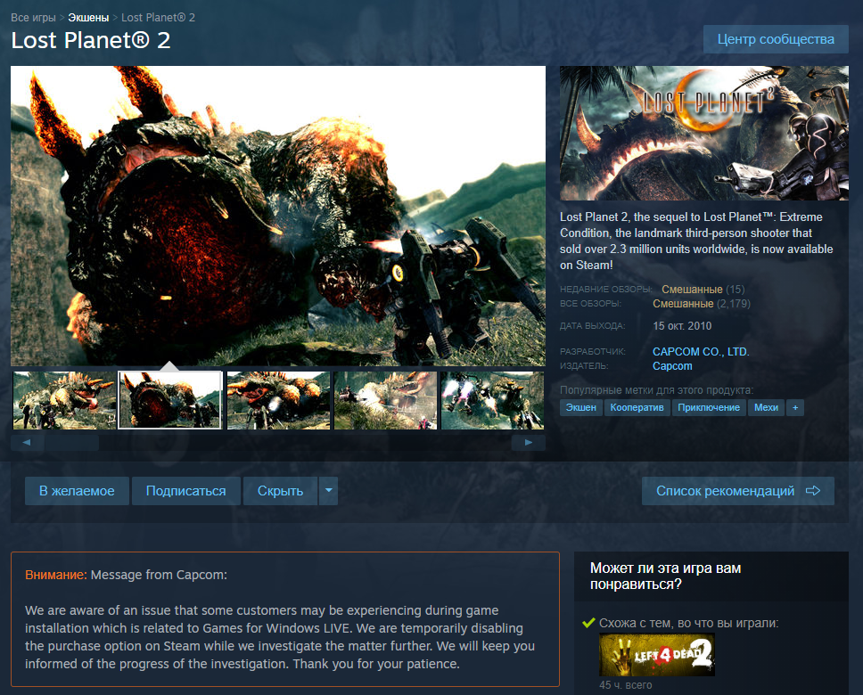863x695 pixels.
Task: Click the main screenshot of the monster
Action: click(x=278, y=216)
